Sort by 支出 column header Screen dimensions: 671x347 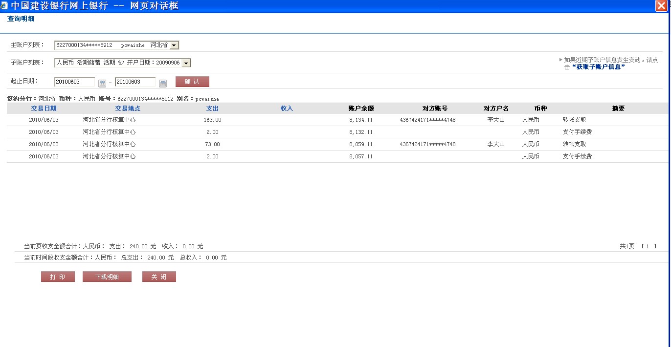[212, 108]
